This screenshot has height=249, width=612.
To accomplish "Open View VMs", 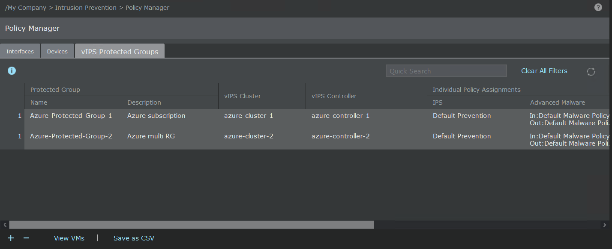I will 69,238.
